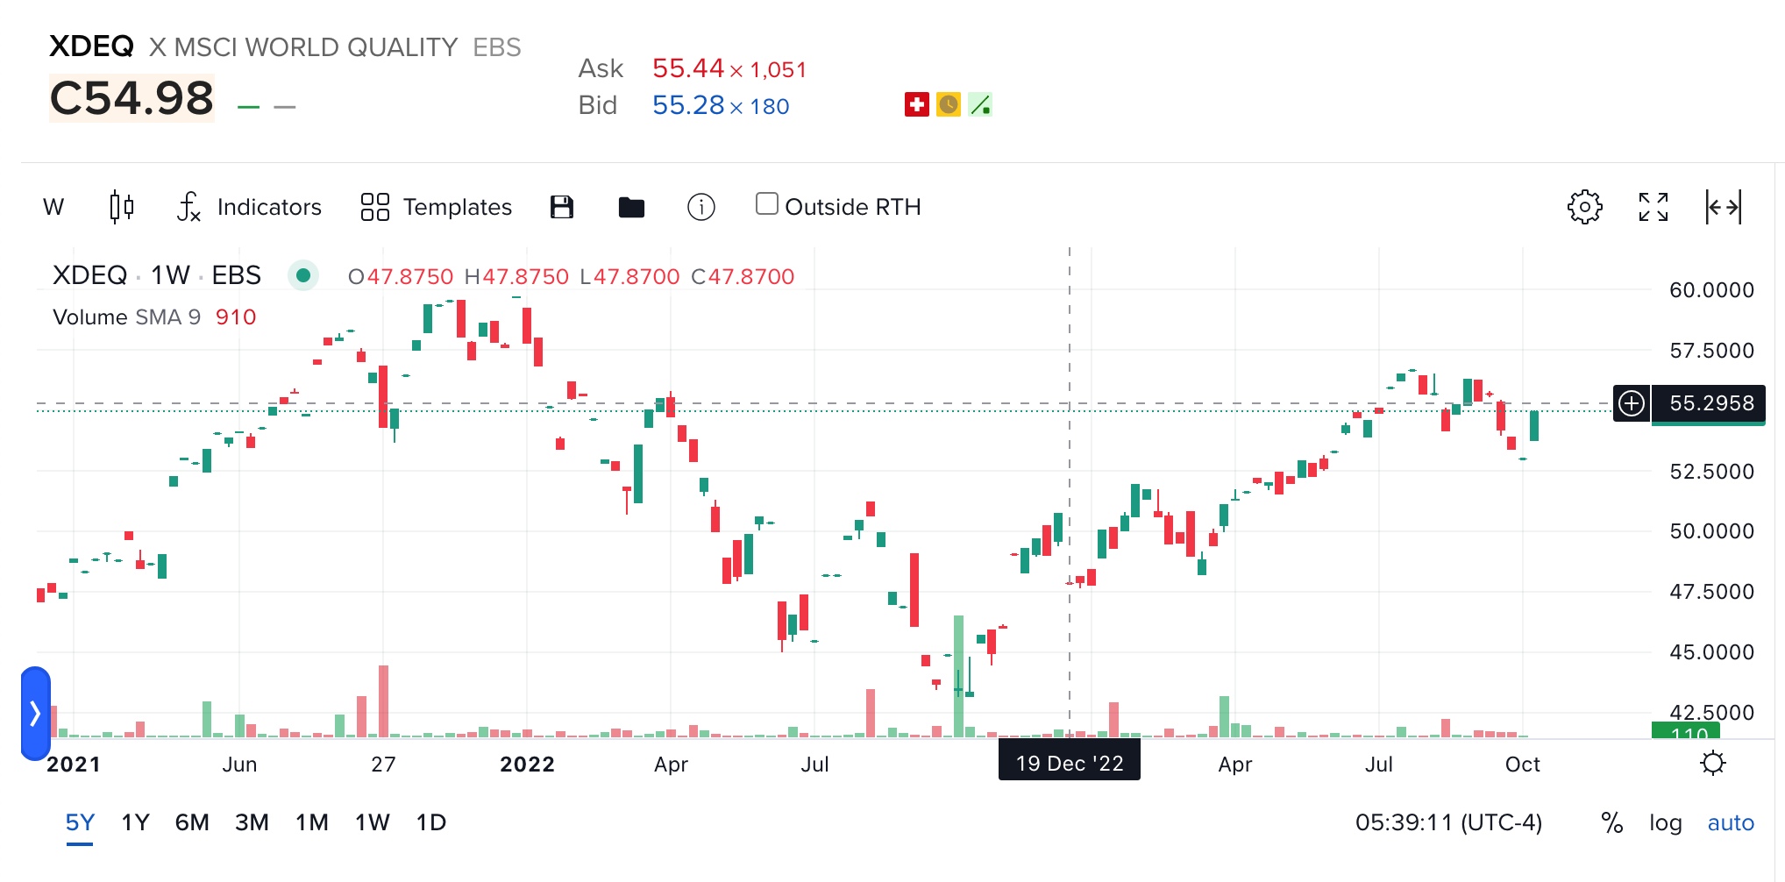The width and height of the screenshot is (1785, 882).
Task: Select the 6M range tab
Action: click(x=193, y=822)
